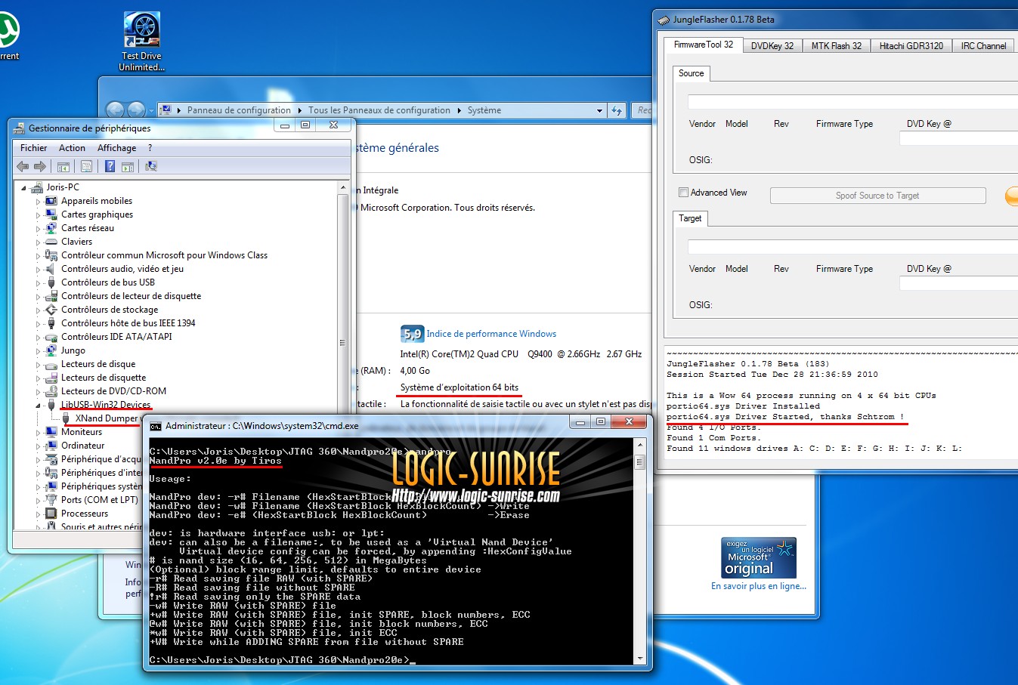Click JungleFlasher Source group tab

(x=691, y=73)
